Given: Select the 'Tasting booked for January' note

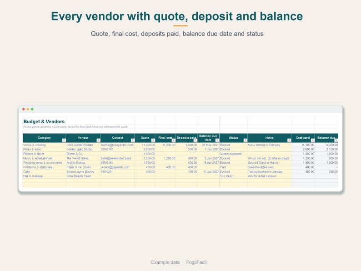Looking at the screenshot, I should tap(269, 172).
